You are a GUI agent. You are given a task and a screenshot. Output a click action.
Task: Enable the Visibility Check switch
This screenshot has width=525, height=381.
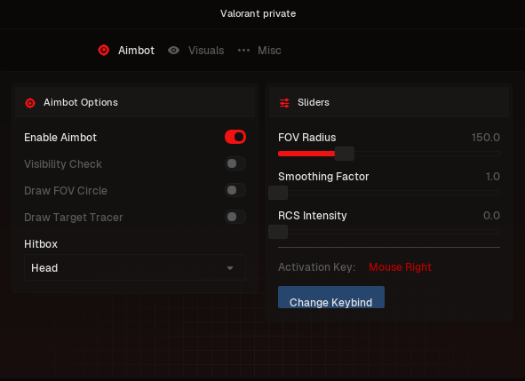tap(235, 163)
